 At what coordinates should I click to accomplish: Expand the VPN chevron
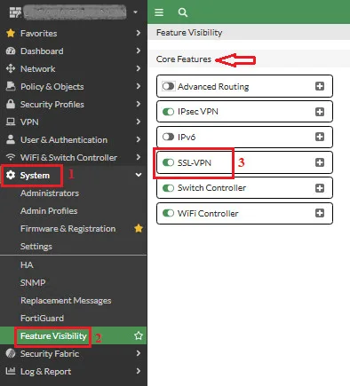[x=139, y=122]
